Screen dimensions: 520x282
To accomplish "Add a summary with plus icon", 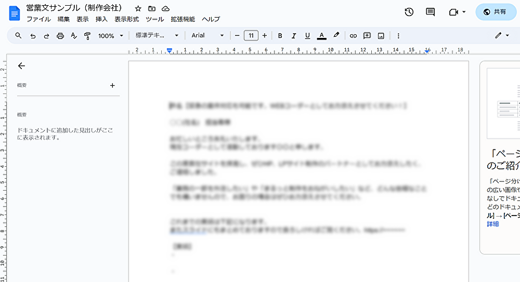I will tap(112, 86).
